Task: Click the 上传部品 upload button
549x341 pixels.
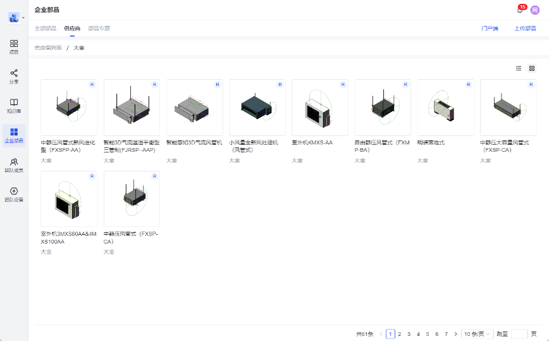Action: (x=525, y=28)
